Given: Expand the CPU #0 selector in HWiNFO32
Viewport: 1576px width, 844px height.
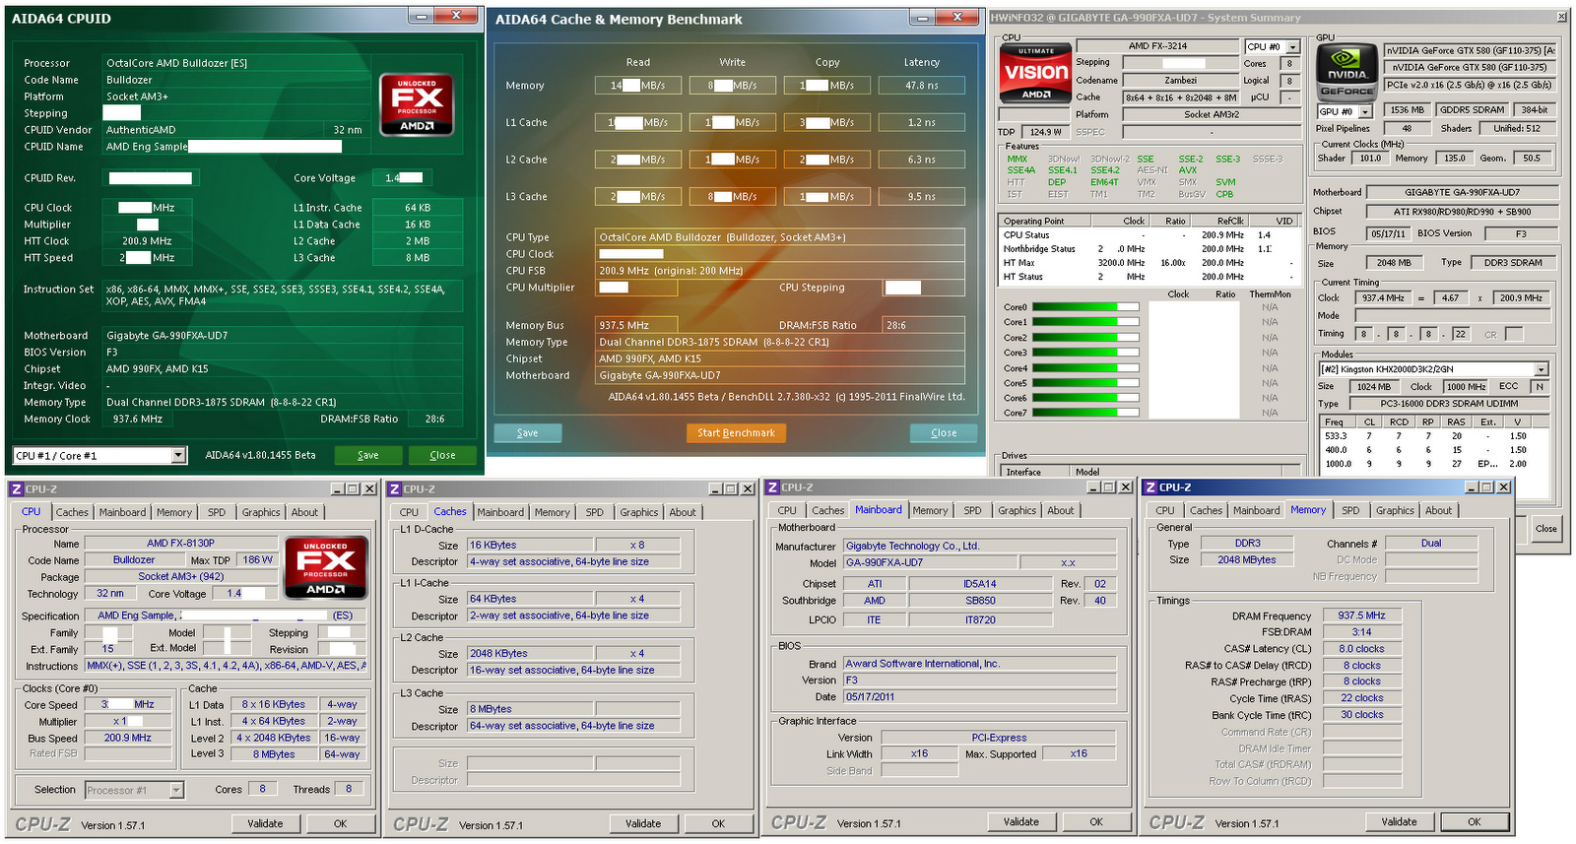Looking at the screenshot, I should [x=1292, y=47].
